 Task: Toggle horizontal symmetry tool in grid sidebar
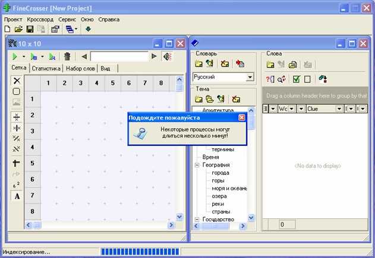coord(17,117)
